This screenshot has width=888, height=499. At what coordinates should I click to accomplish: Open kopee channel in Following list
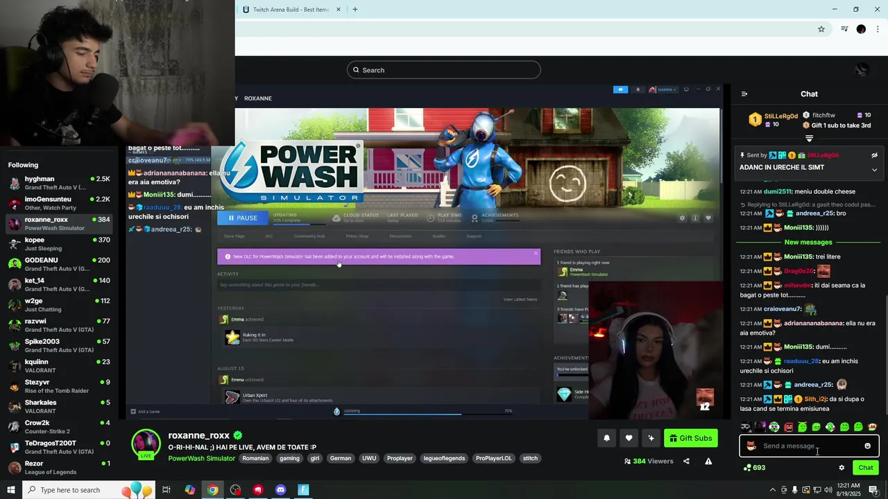tap(59, 244)
